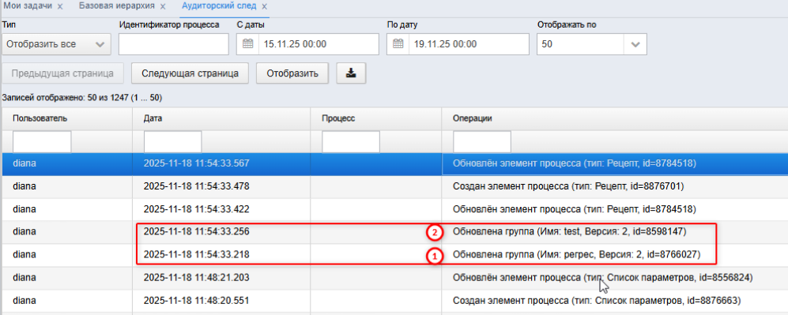Screen dimensions: 788x315
Task: Click operation Создан элемент процесса id=8876701
Action: [x=569, y=186]
